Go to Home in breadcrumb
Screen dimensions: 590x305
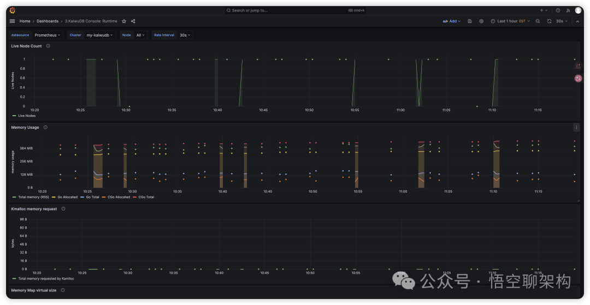coord(25,21)
